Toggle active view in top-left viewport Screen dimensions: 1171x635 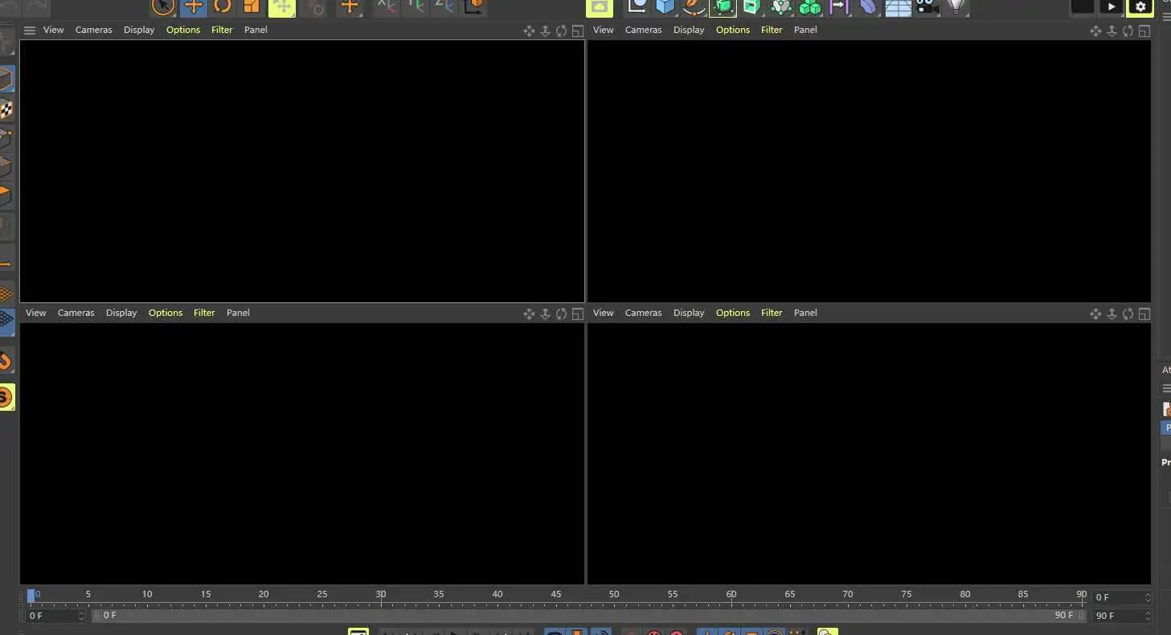(x=578, y=31)
